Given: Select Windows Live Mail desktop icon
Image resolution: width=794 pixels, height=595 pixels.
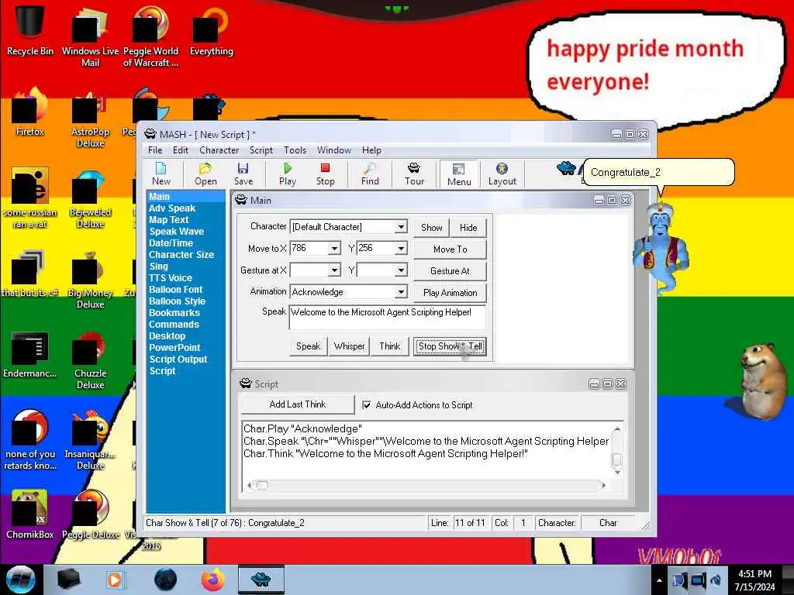Looking at the screenshot, I should [90, 36].
